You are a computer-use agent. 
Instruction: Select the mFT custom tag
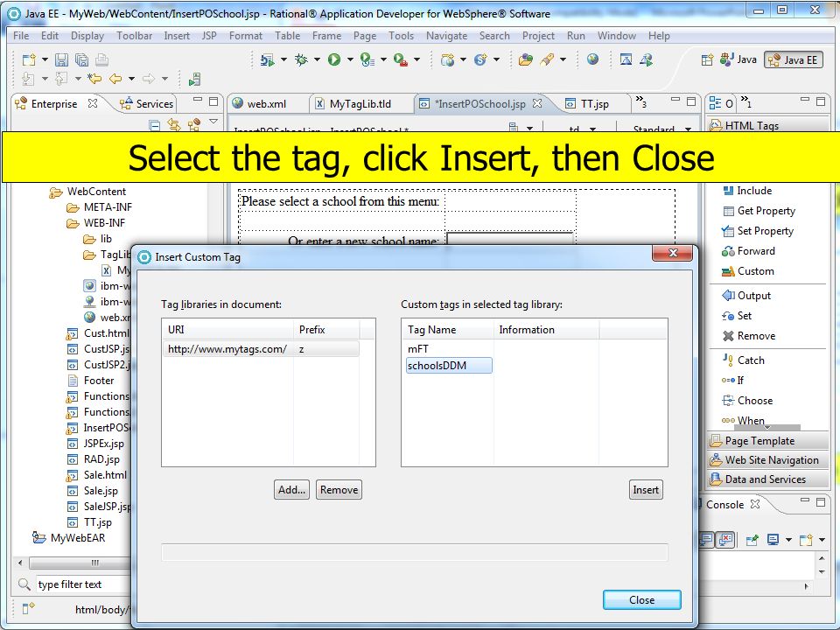[x=418, y=349]
